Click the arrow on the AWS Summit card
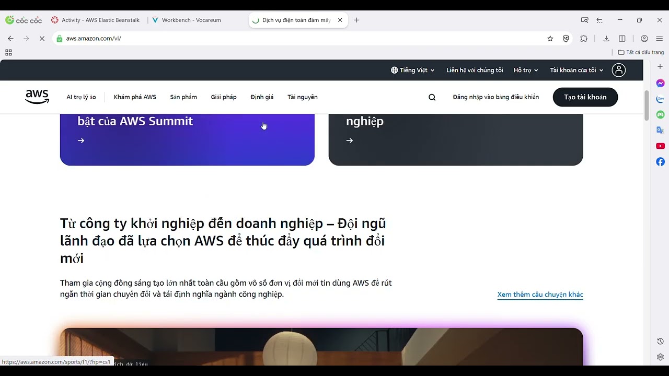This screenshot has width=669, height=376. 81,140
